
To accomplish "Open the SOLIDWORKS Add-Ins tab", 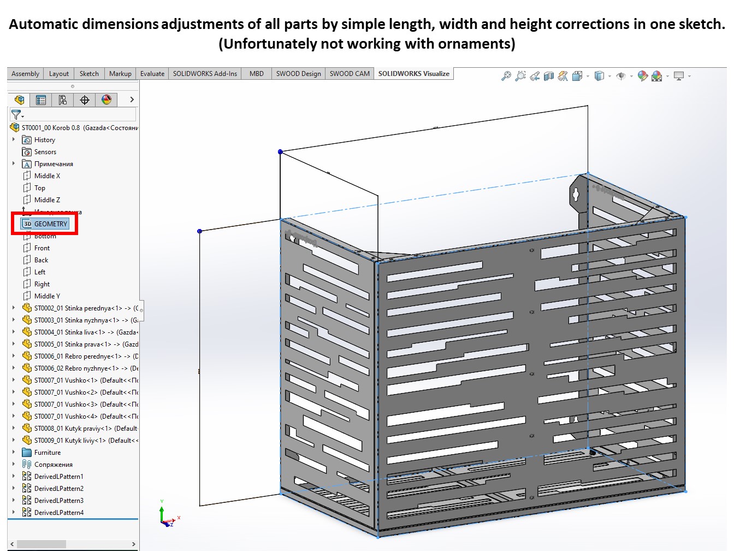I will 205,74.
